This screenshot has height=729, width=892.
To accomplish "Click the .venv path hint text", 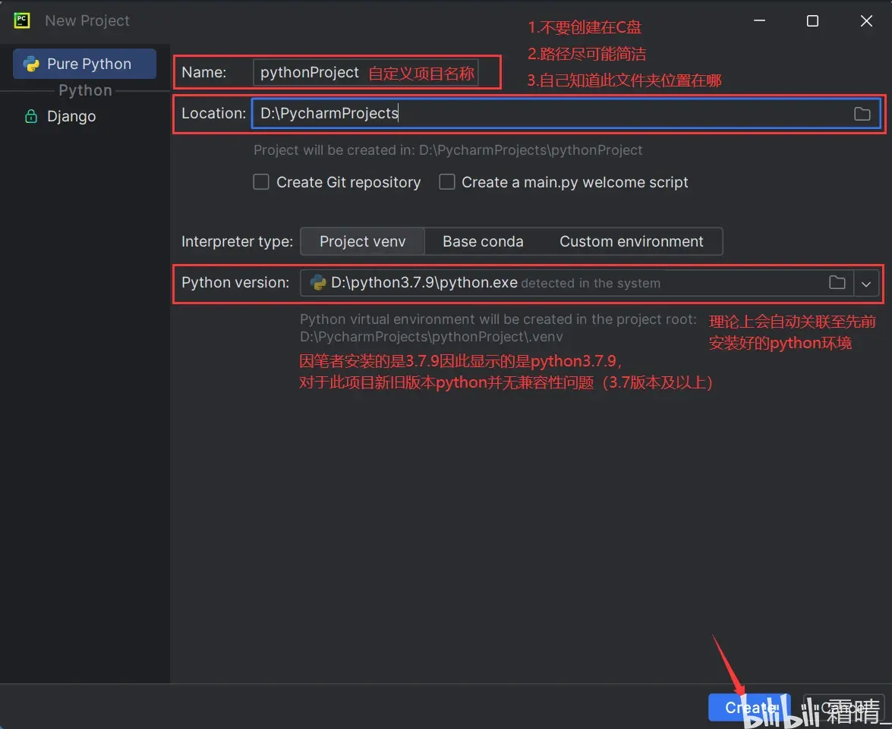I will [431, 337].
